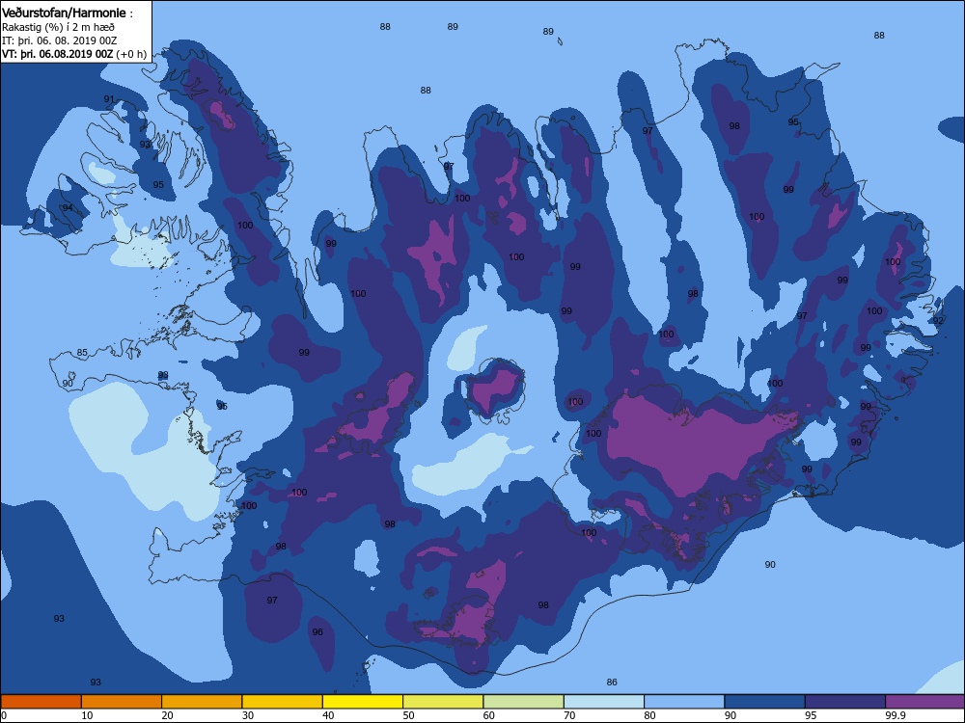This screenshot has height=723, width=965.
Task: Click the 90–95 medium blue legend swatch
Action: pos(765,702)
